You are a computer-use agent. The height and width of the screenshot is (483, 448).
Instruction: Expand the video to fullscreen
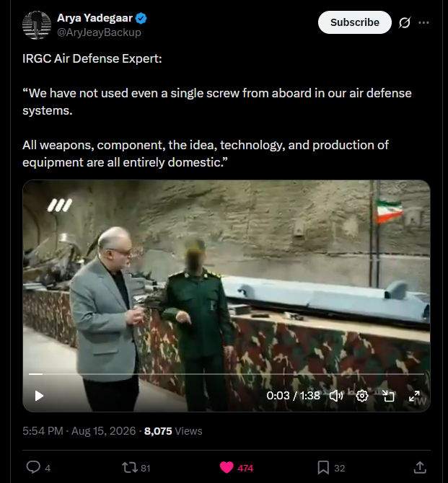click(414, 396)
